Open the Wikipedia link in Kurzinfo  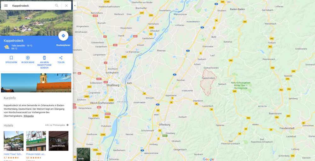[x=29, y=116]
